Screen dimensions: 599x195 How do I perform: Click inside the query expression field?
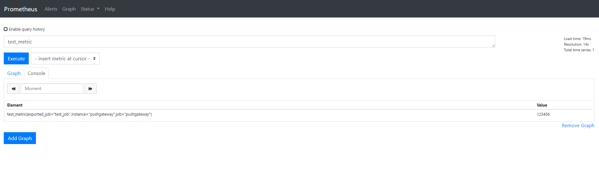(125, 41)
